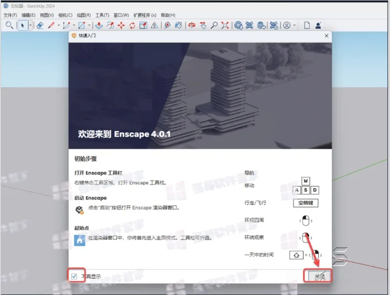Pick the Eraser tool
The height and width of the screenshot is (295, 390).
coord(40,25)
